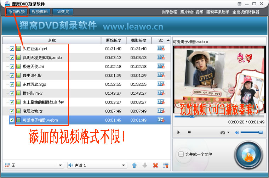
Task: Clear all videos from the list
Action: click(x=166, y=165)
